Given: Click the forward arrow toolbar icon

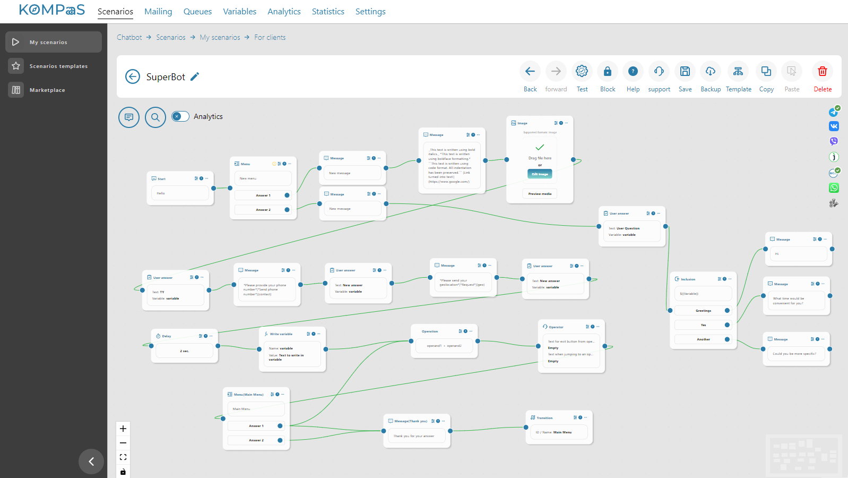Looking at the screenshot, I should [556, 71].
